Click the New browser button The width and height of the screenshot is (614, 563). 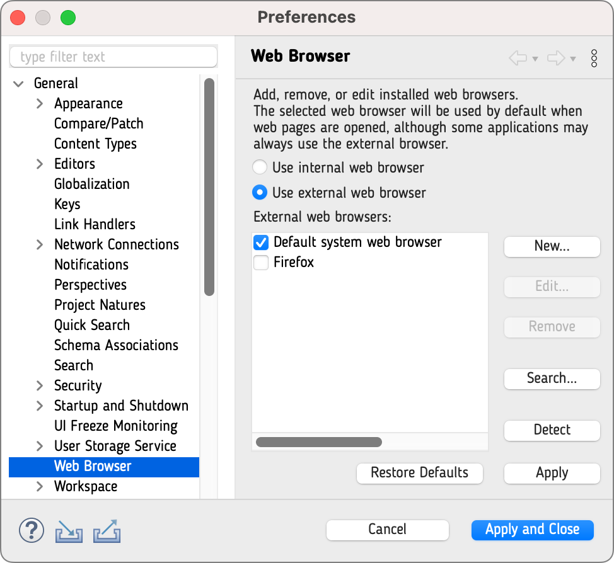point(552,246)
